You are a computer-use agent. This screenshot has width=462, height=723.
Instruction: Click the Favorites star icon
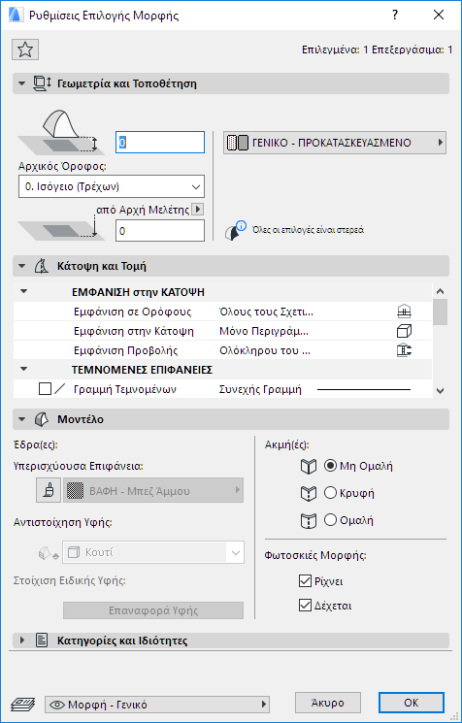[x=25, y=49]
